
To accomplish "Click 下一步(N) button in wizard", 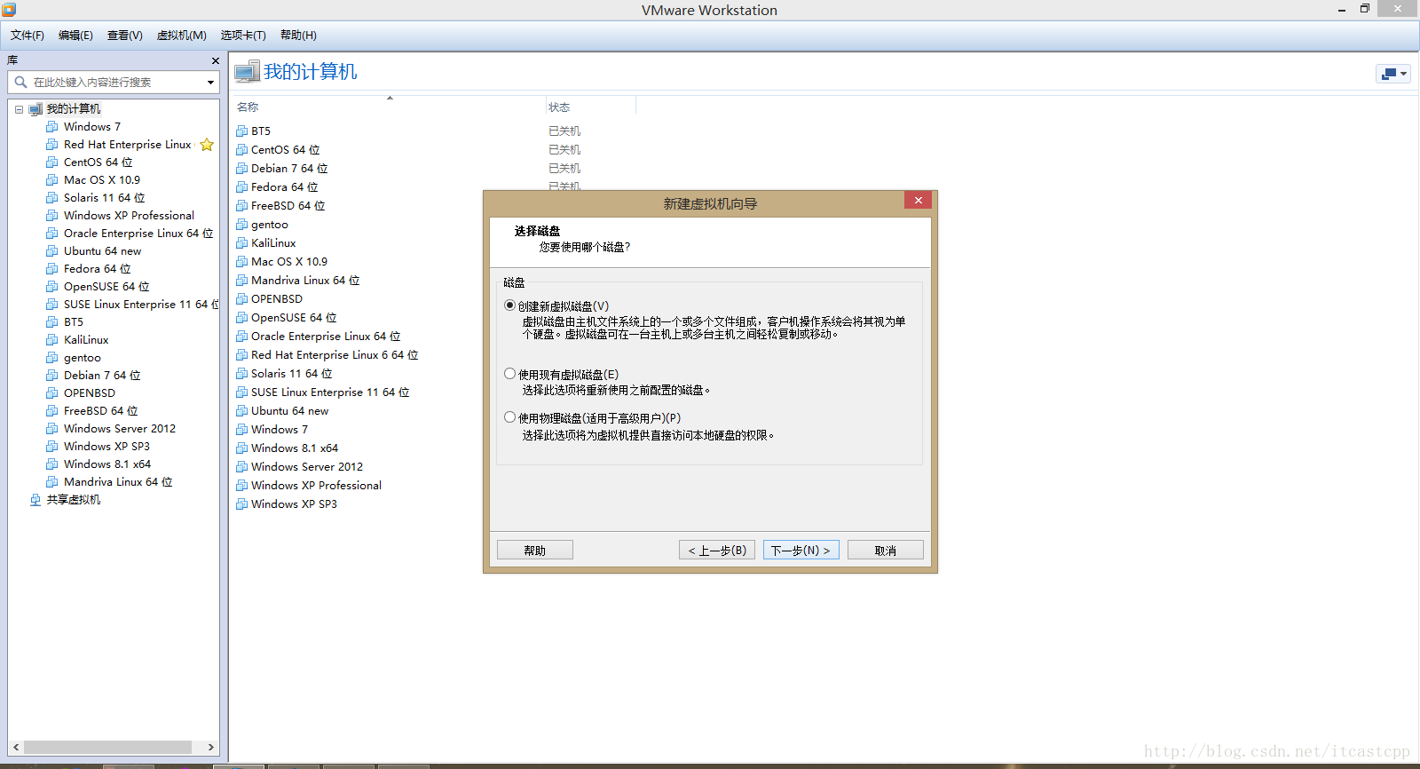I will (801, 550).
